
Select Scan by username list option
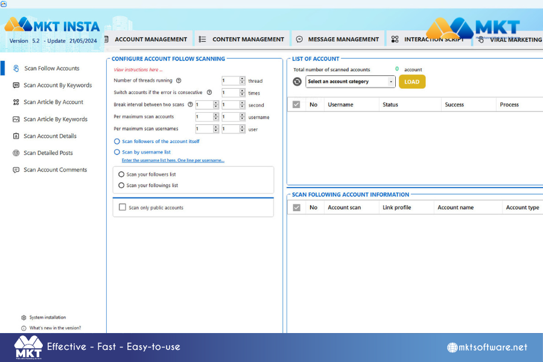tap(117, 152)
